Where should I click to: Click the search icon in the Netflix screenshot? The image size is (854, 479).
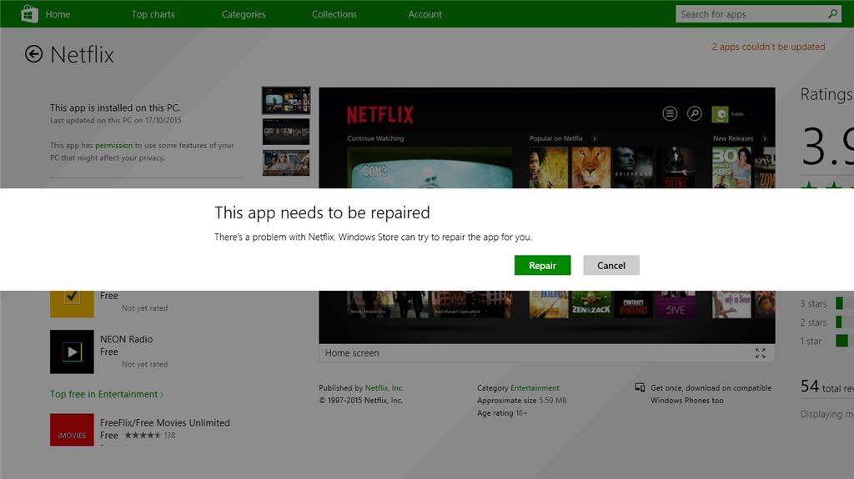point(695,114)
